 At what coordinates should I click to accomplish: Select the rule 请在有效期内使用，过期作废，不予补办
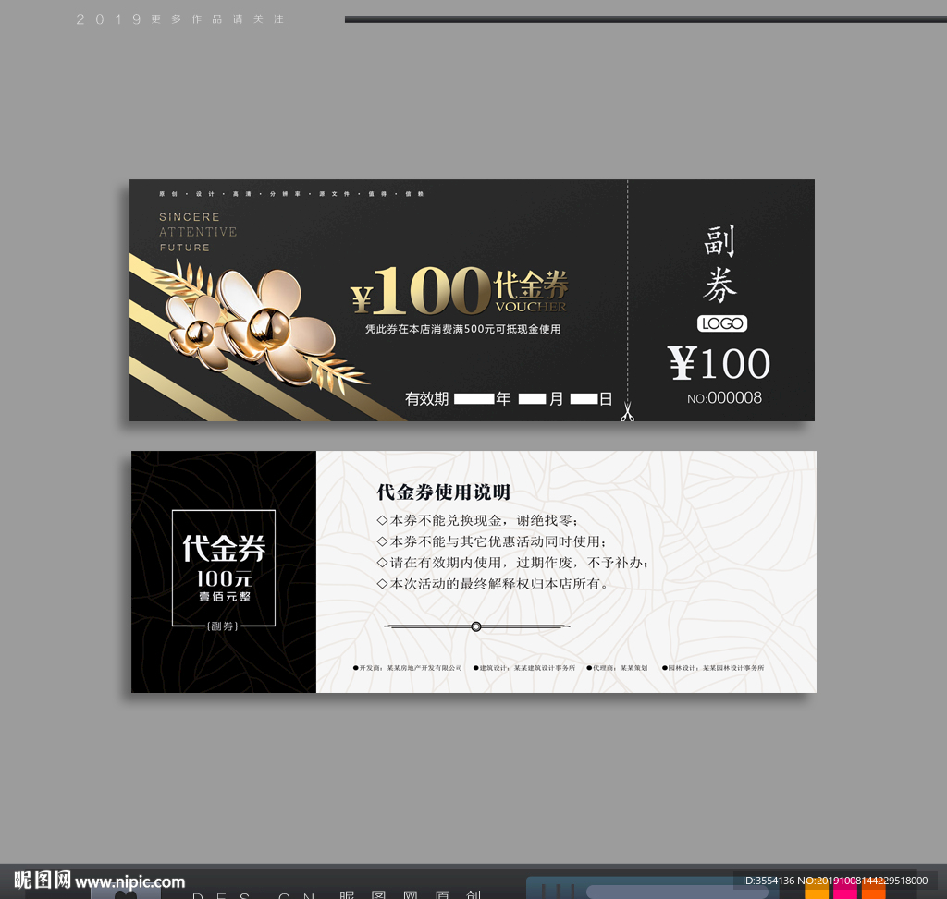click(512, 563)
